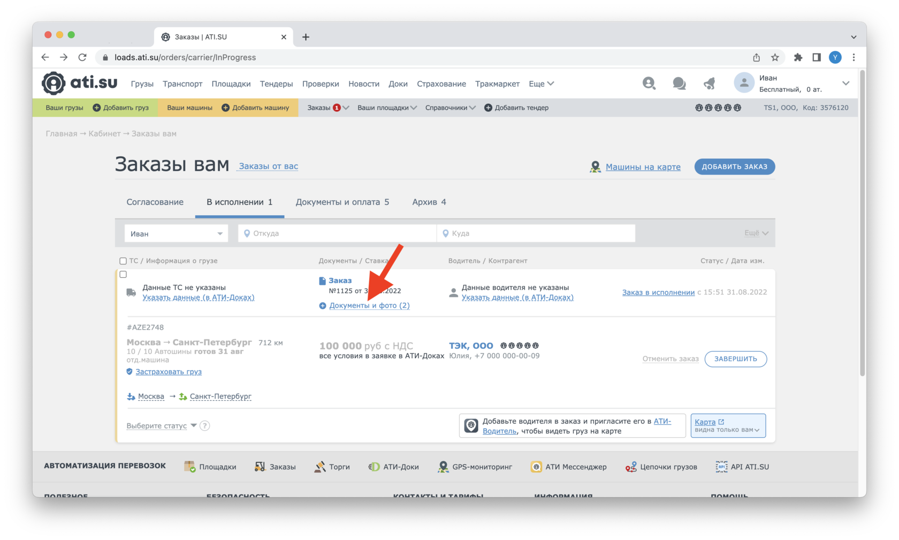Image resolution: width=899 pixels, height=540 pixels.
Task: Reload the page
Action: [x=82, y=57]
